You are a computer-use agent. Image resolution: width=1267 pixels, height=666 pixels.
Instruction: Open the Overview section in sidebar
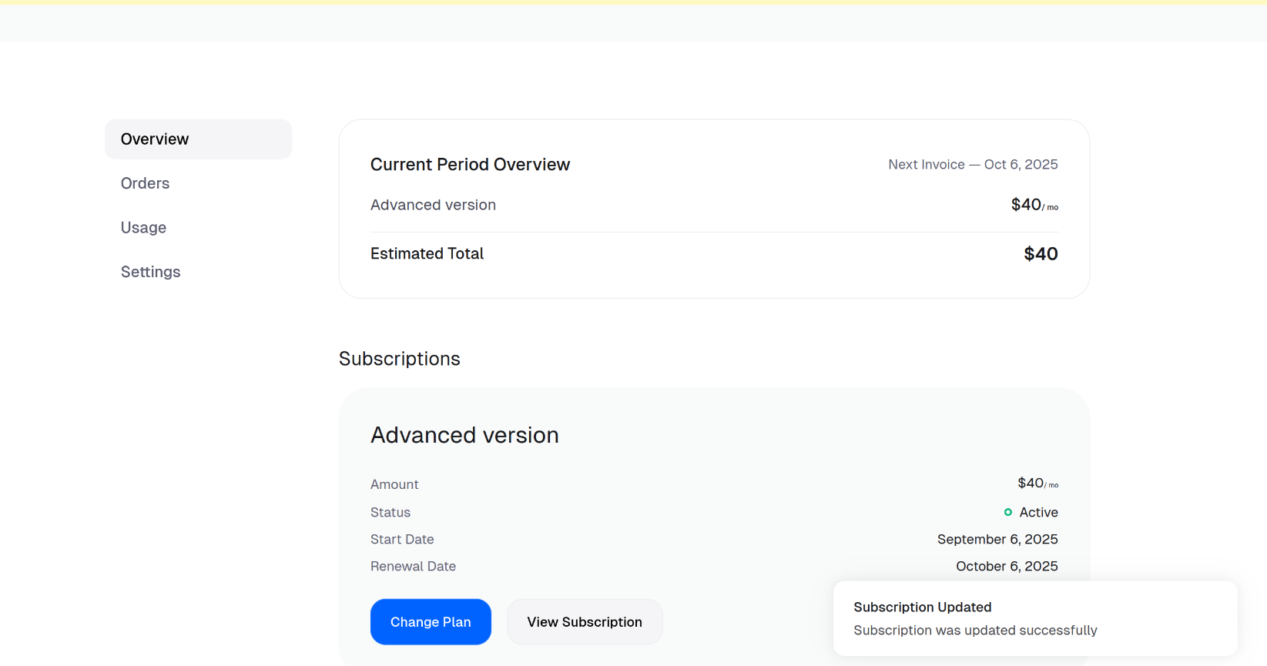point(155,139)
